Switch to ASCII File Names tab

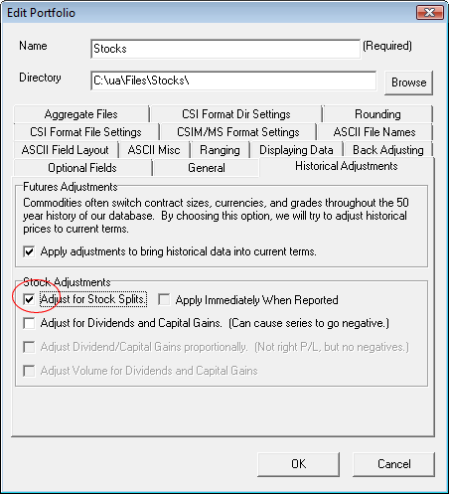(x=374, y=132)
